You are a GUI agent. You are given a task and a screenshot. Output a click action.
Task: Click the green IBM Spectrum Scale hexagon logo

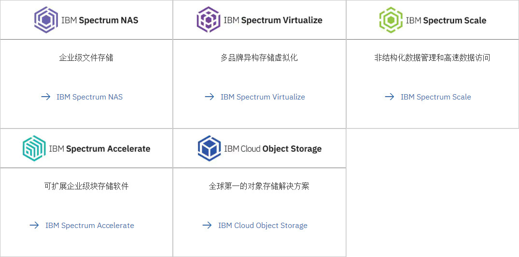[x=391, y=20]
